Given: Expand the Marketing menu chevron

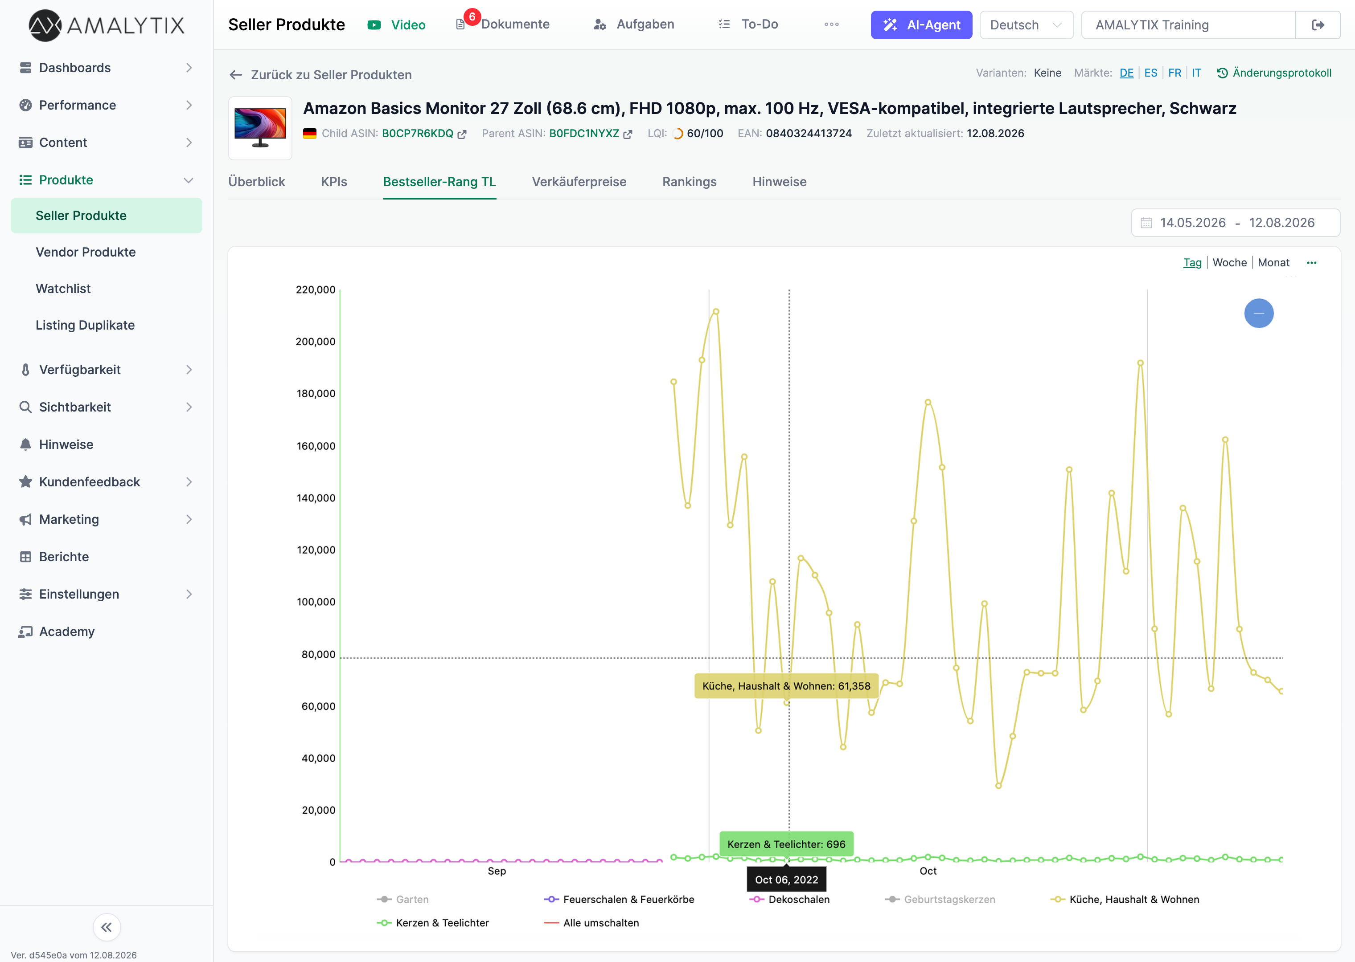Looking at the screenshot, I should click(189, 519).
